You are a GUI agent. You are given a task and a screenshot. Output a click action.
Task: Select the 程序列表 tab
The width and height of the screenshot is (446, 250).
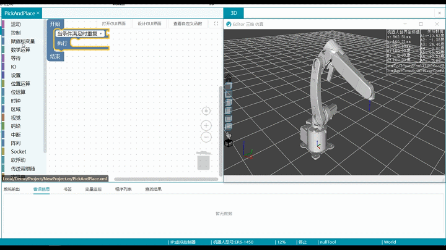(x=123, y=189)
